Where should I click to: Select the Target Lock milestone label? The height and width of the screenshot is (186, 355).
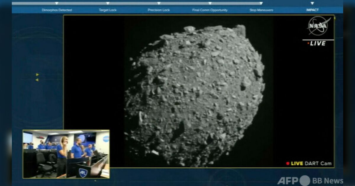click(108, 10)
